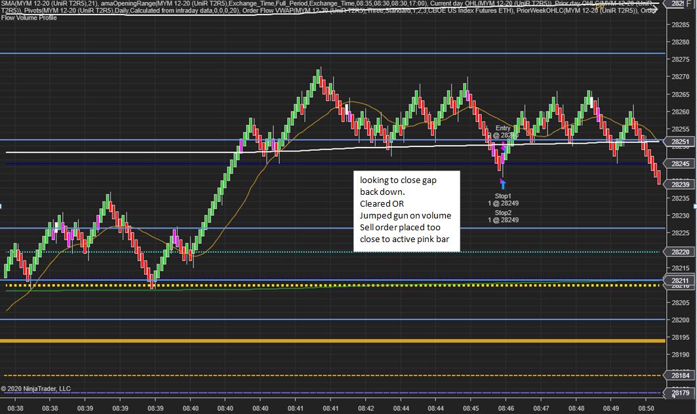The image size is (697, 414).
Task: Click the 08:48 time axis label
Action: [x=576, y=408]
